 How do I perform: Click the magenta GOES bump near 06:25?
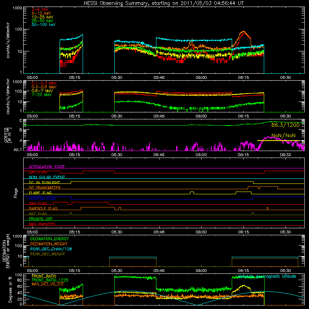click(x=272, y=138)
